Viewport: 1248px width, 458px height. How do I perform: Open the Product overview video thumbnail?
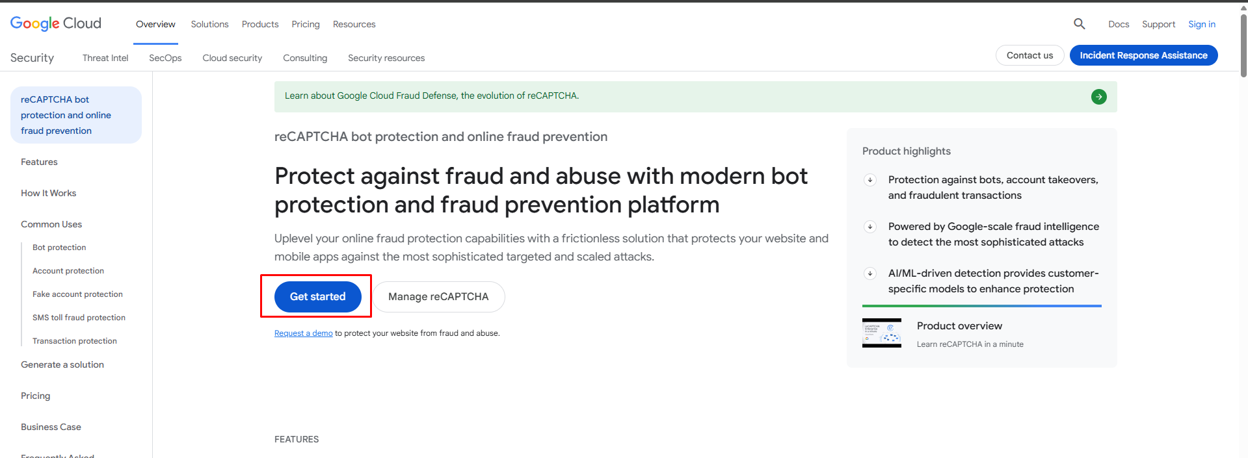pyautogui.click(x=881, y=333)
